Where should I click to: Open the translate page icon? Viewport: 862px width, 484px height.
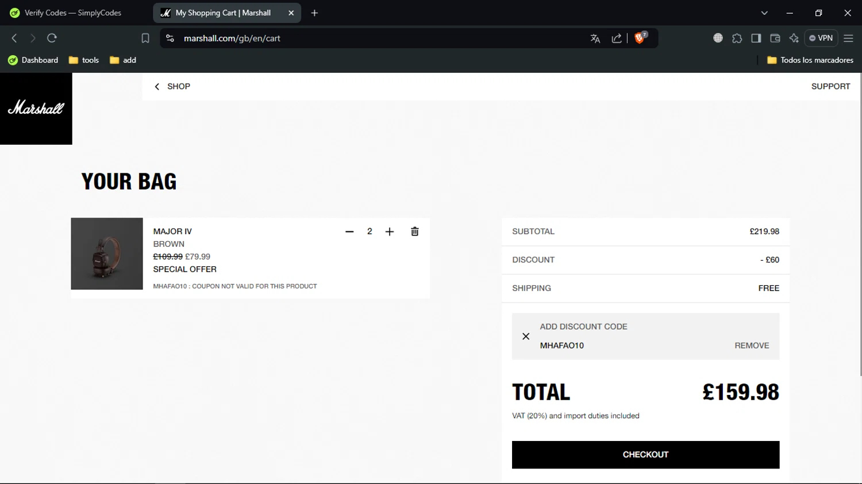tap(595, 38)
